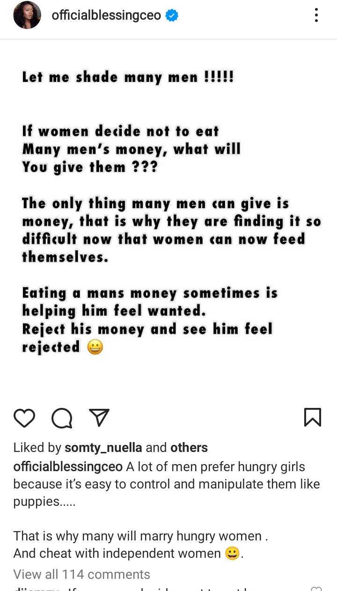Screen dimensions: 337x591
Task: Click the grinning emoji after "rejected"
Action: 95,347
